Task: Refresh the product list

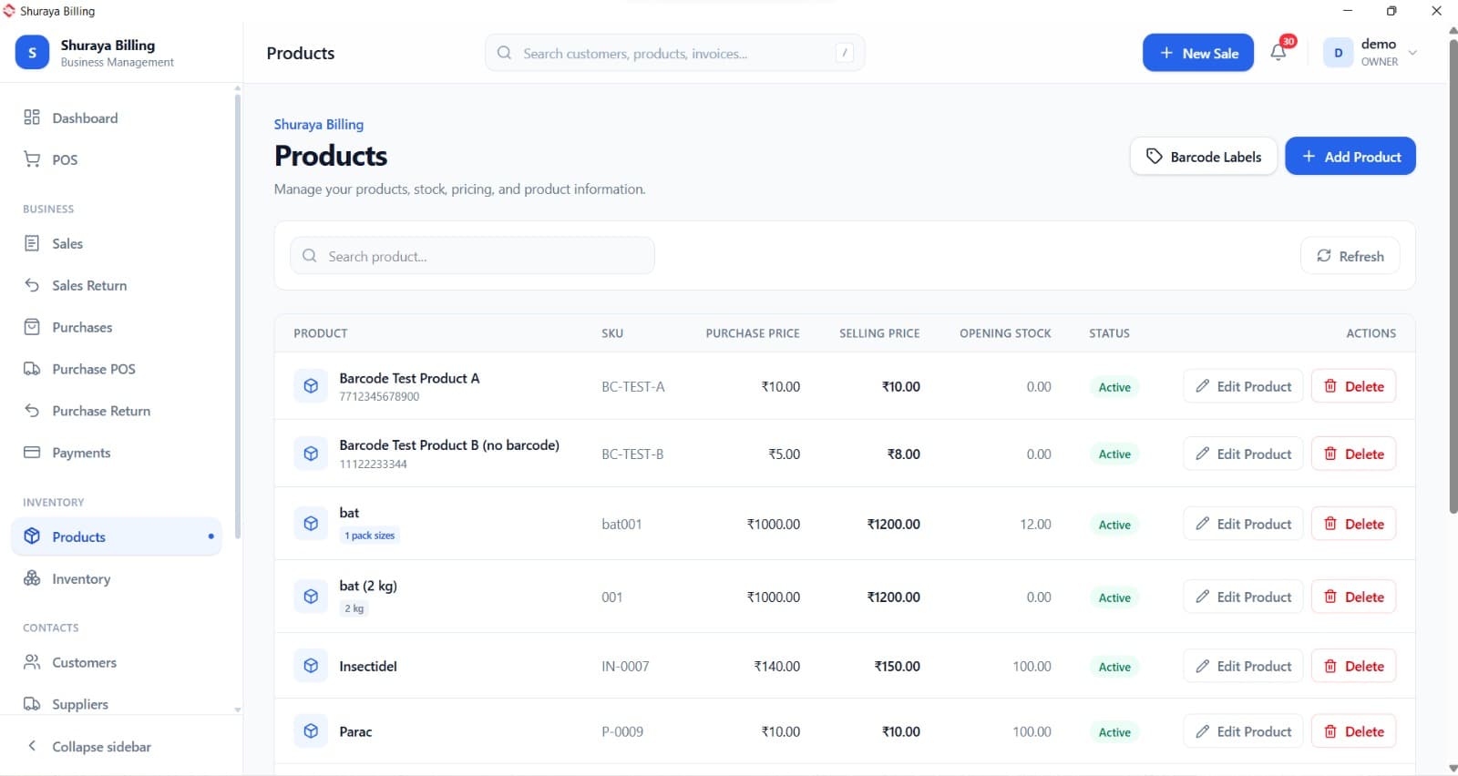Action: (1350, 256)
